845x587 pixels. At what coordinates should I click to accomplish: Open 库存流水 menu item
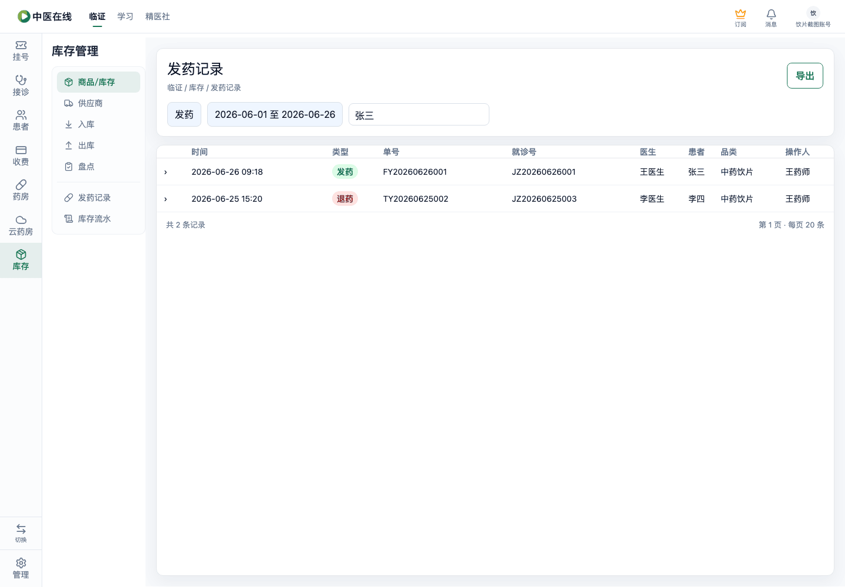pos(99,219)
